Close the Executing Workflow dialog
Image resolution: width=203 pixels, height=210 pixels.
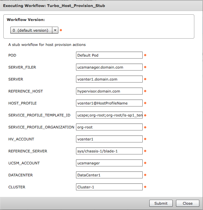[x=188, y=203]
